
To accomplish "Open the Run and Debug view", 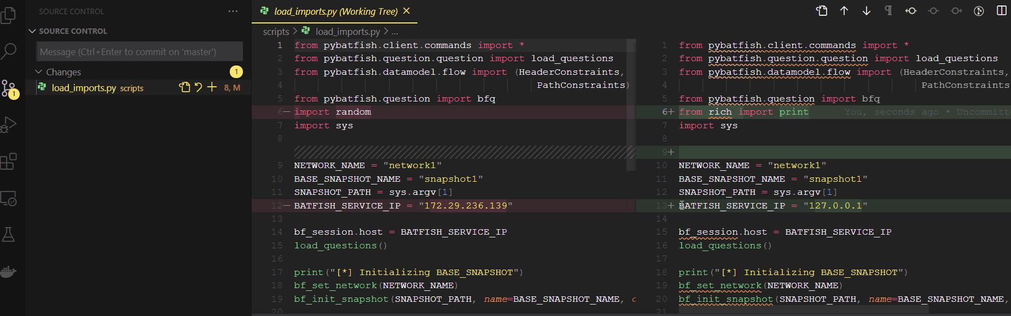I will (x=9, y=125).
